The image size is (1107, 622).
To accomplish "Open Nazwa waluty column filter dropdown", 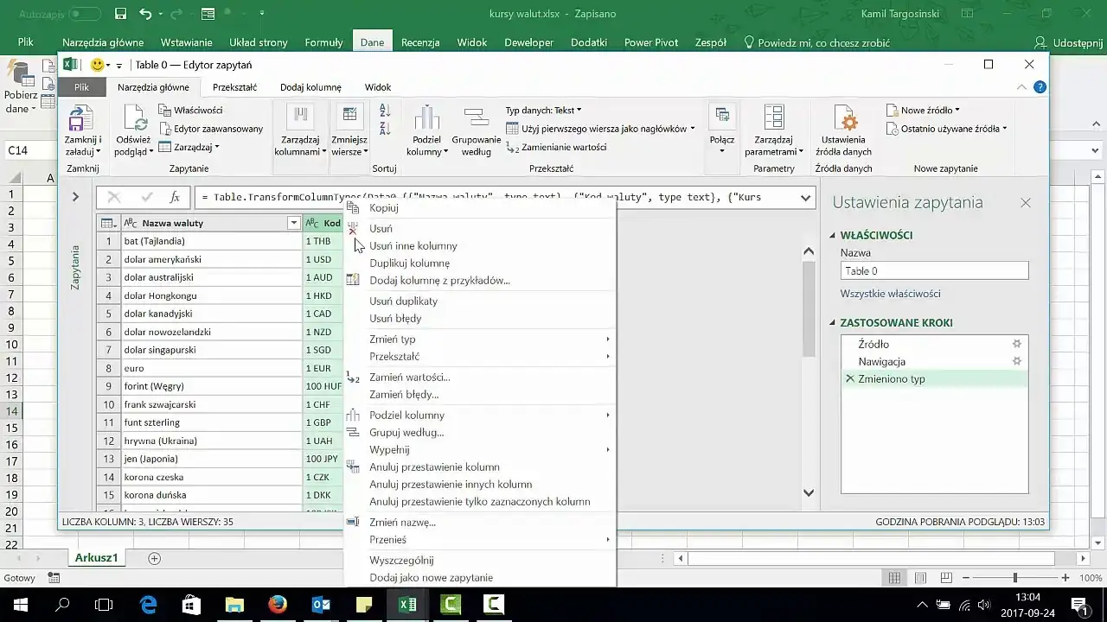I will tap(293, 224).
